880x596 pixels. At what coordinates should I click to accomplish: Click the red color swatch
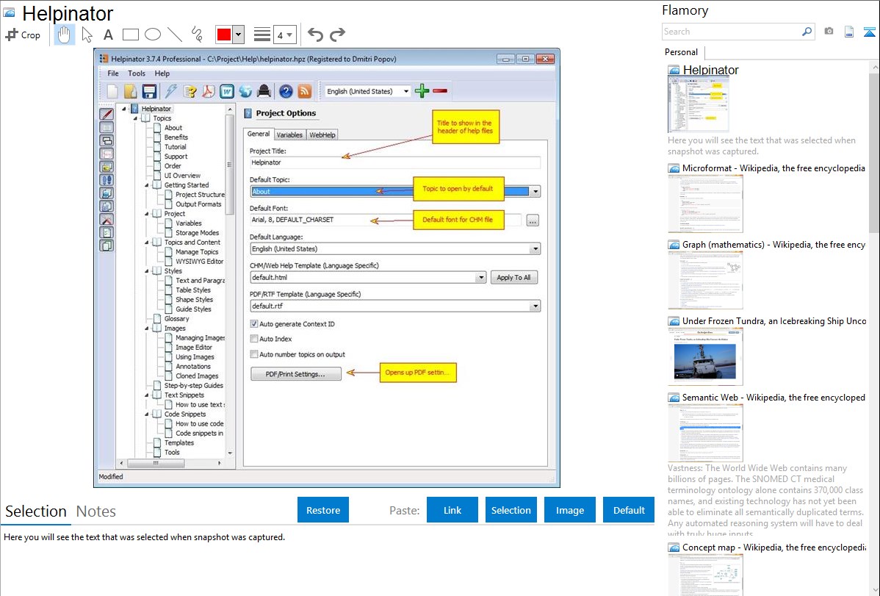click(x=224, y=35)
